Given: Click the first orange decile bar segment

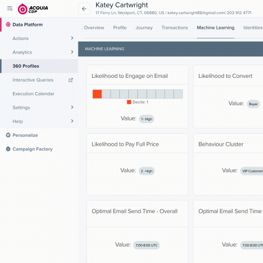Looking at the screenshot, I should [x=97, y=94].
